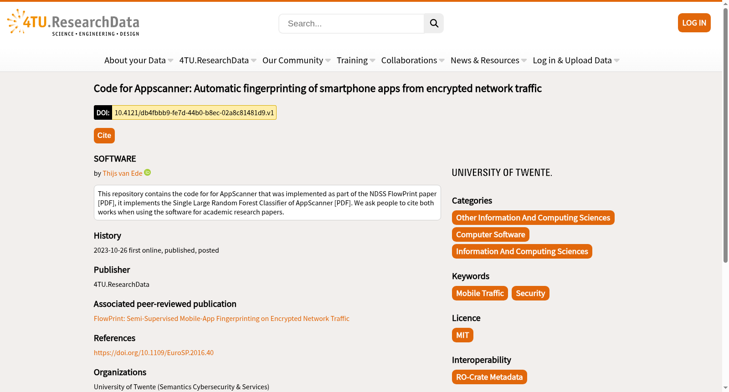Open the About your Data menu
Screen dimensions: 729x392
pyautogui.click(x=135, y=60)
